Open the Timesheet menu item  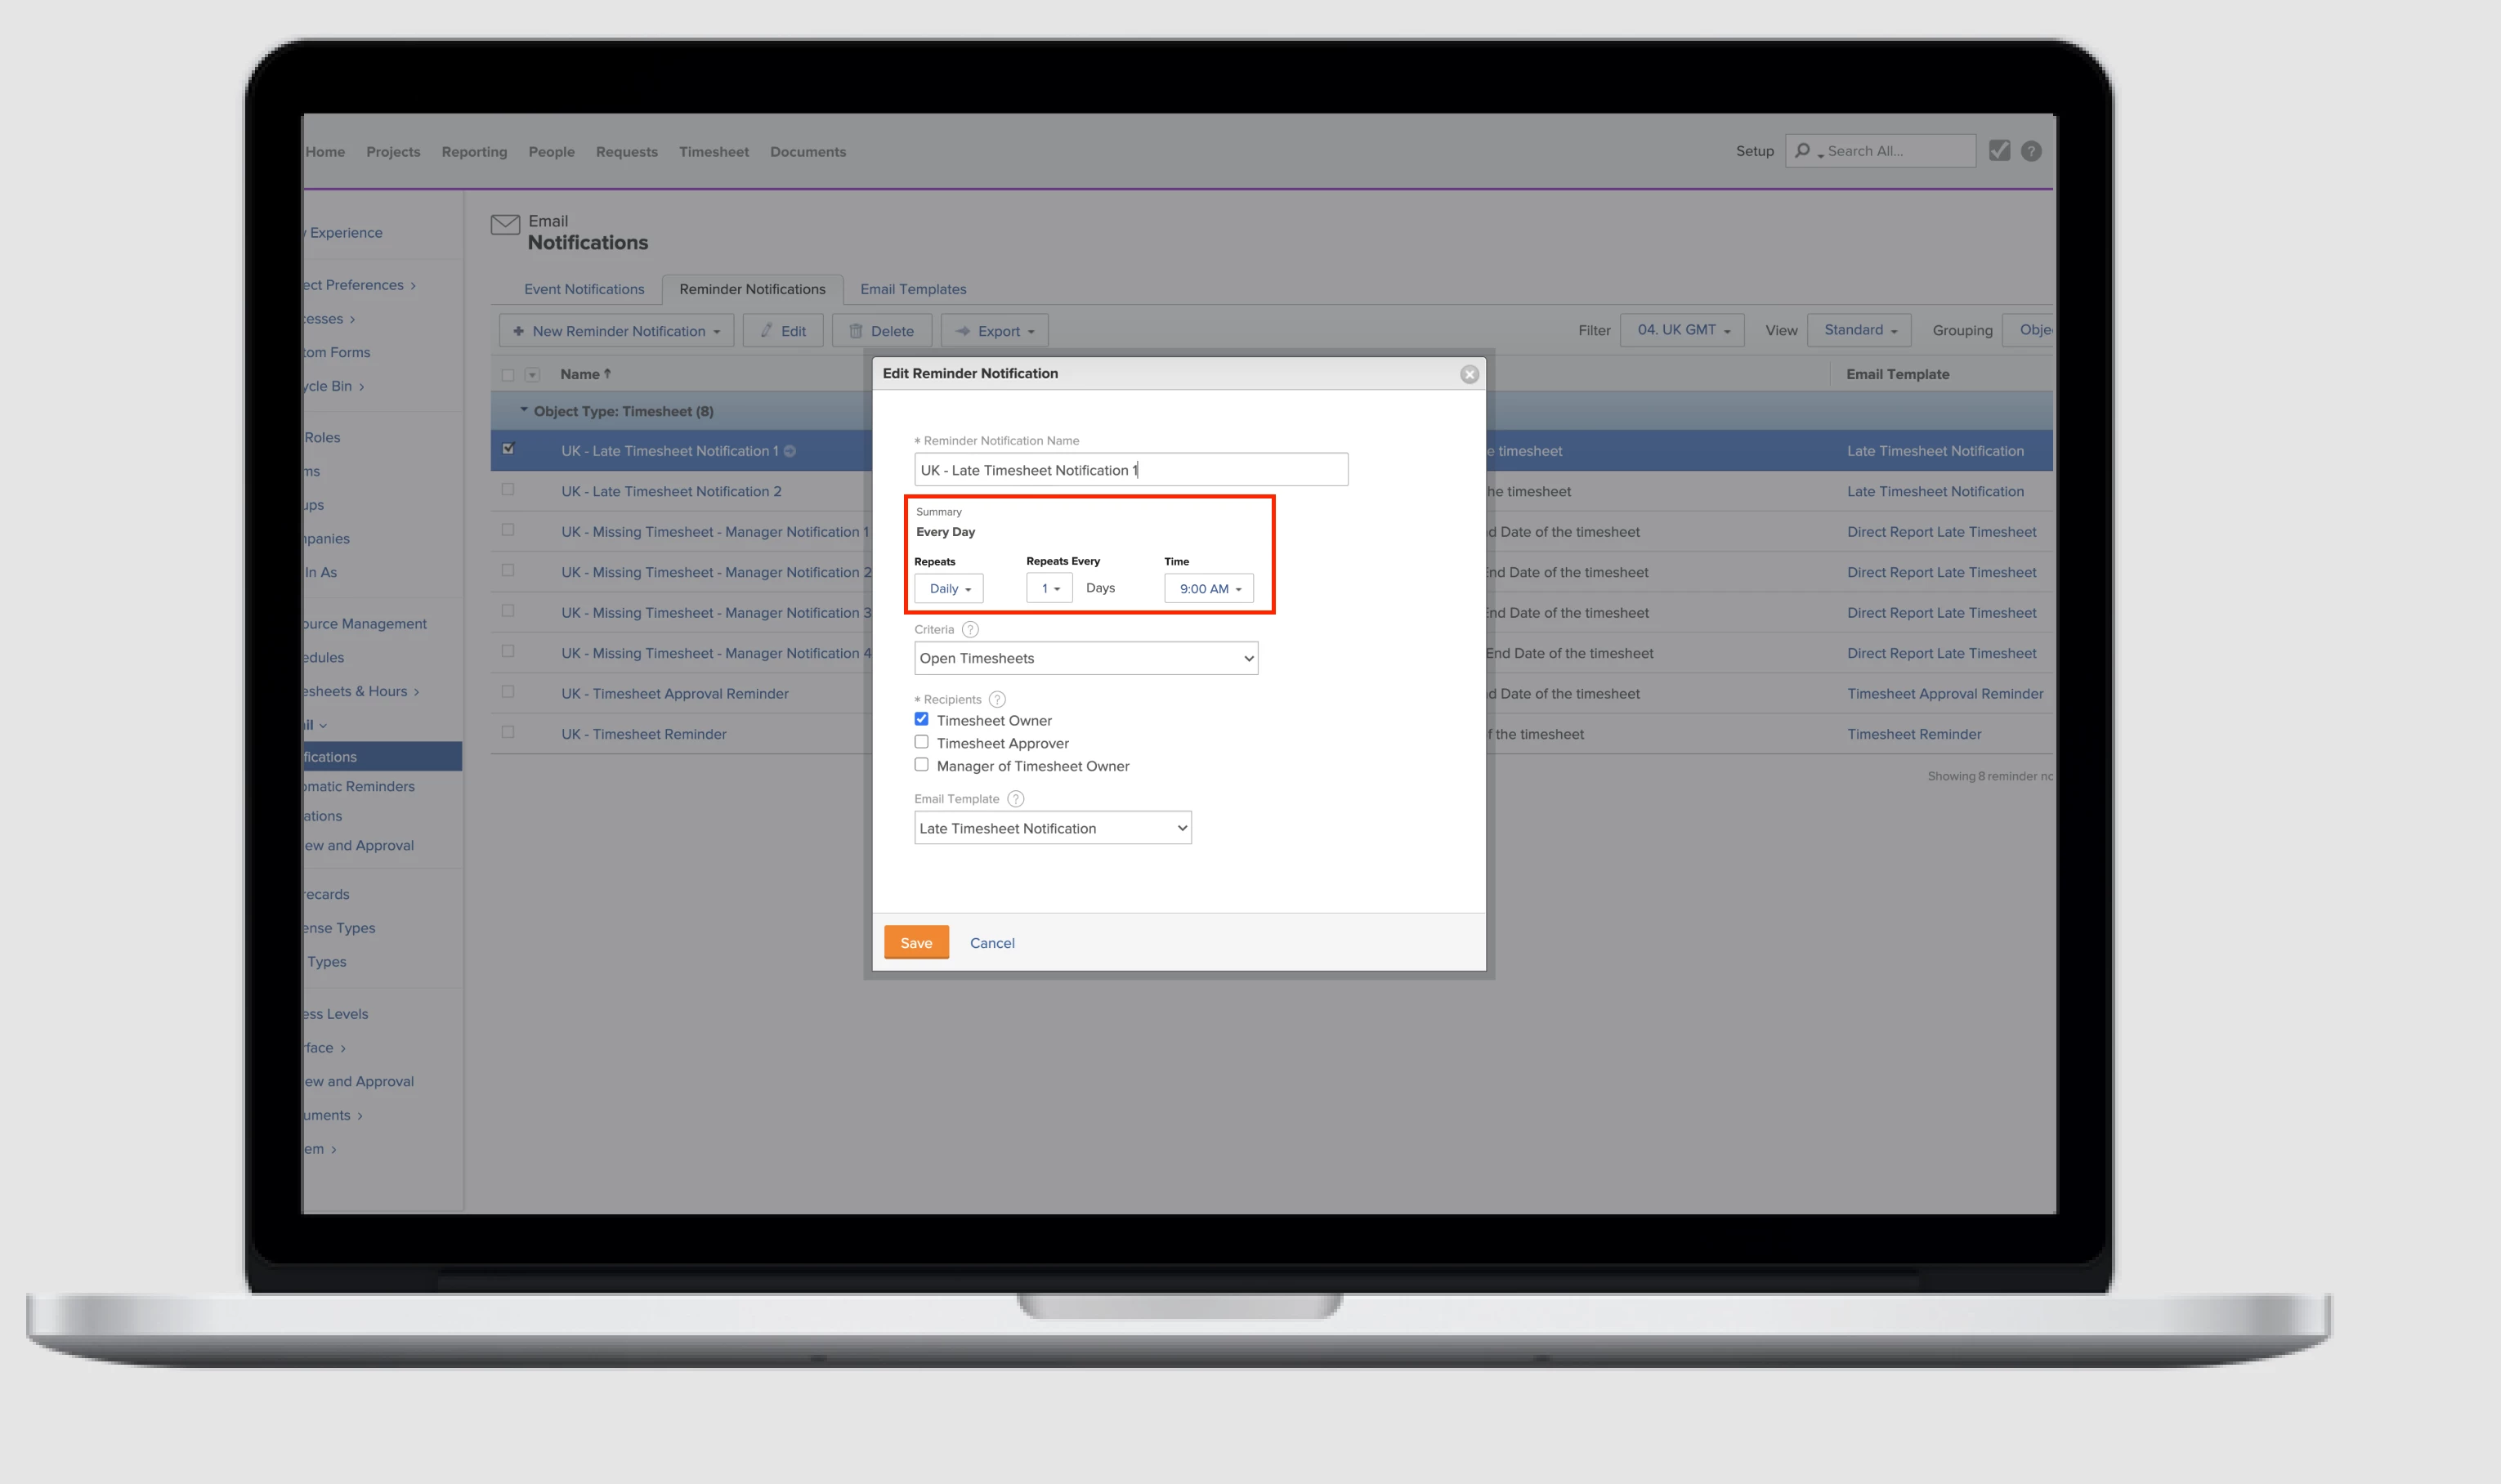point(713,152)
